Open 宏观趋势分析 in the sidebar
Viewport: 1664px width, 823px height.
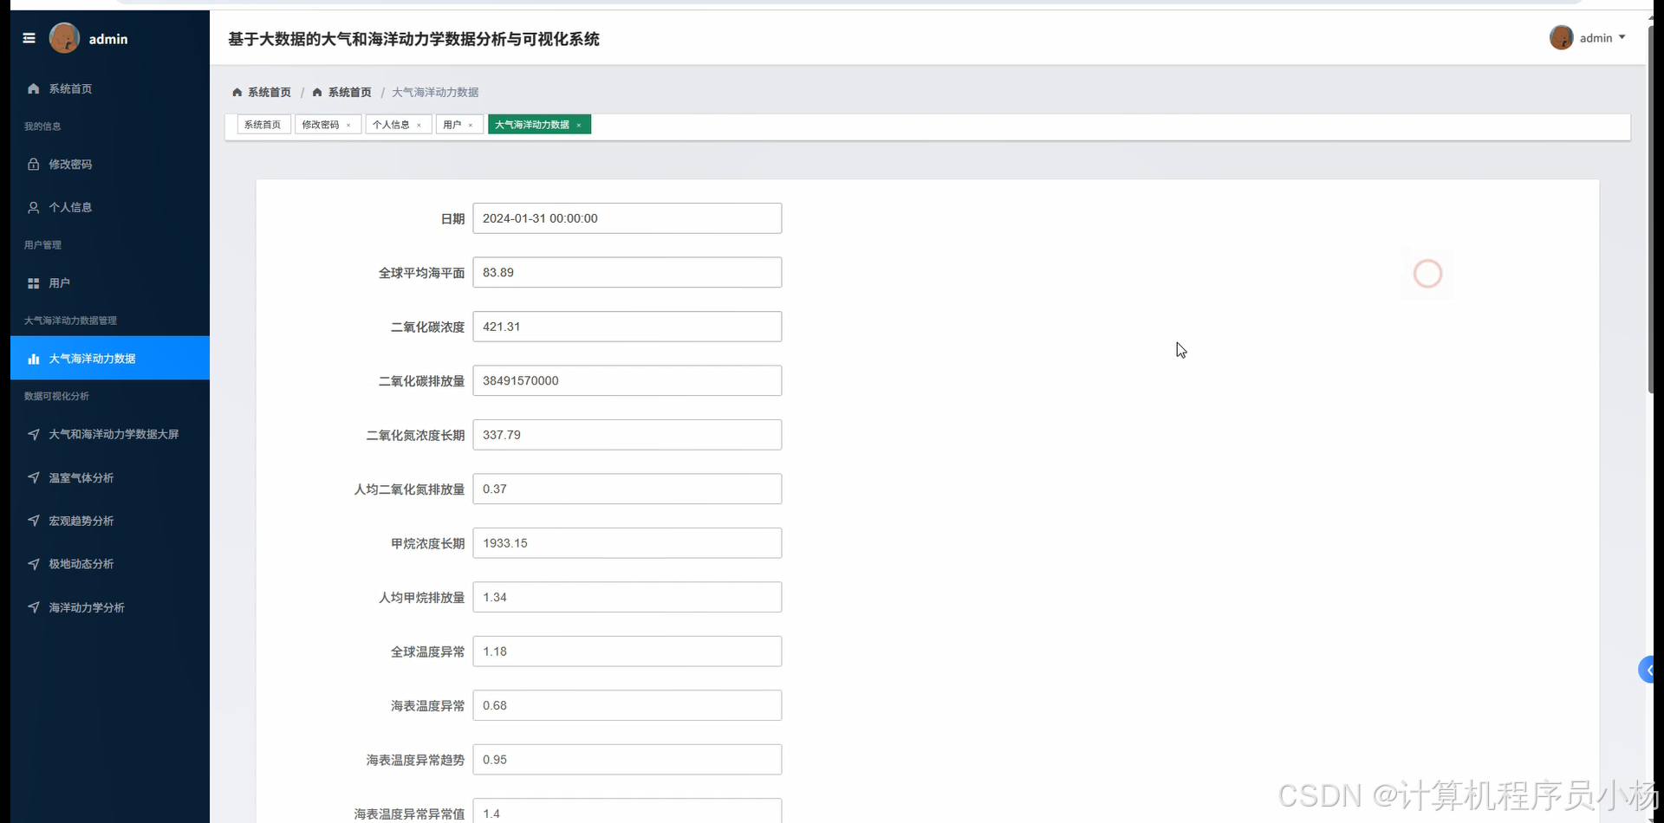(x=110, y=521)
